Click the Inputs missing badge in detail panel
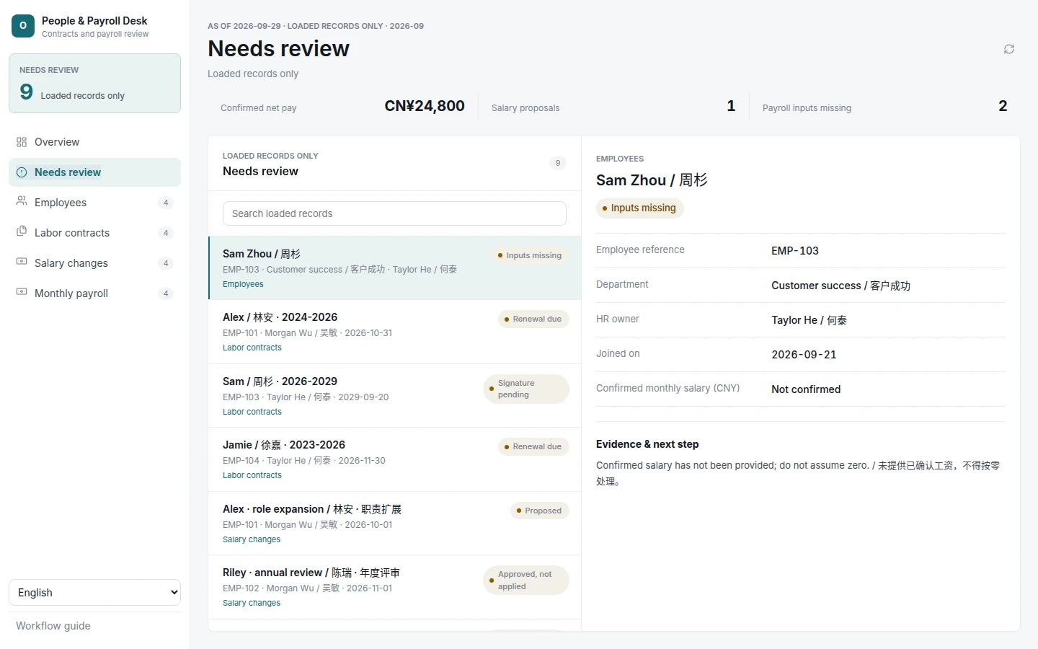 click(x=639, y=208)
